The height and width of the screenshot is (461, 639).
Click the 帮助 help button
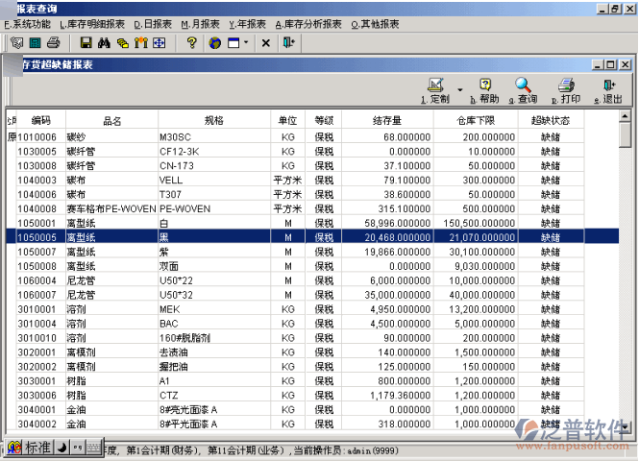click(x=485, y=91)
